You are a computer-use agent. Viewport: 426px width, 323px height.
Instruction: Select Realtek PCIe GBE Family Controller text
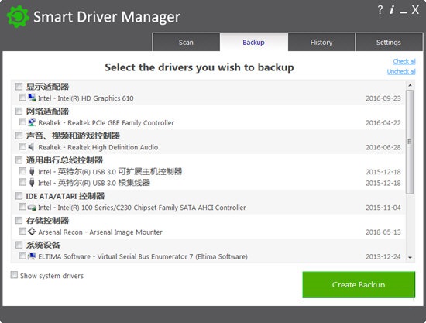tap(106, 123)
